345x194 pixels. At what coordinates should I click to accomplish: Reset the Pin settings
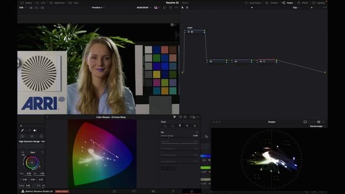197,132
